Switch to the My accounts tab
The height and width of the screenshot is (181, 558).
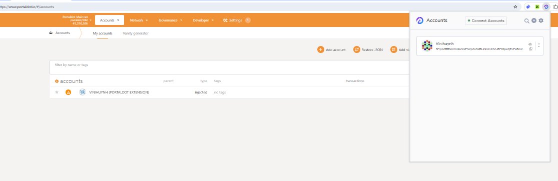pyautogui.click(x=103, y=33)
